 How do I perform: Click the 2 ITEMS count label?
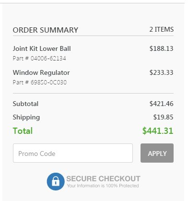click(162, 29)
